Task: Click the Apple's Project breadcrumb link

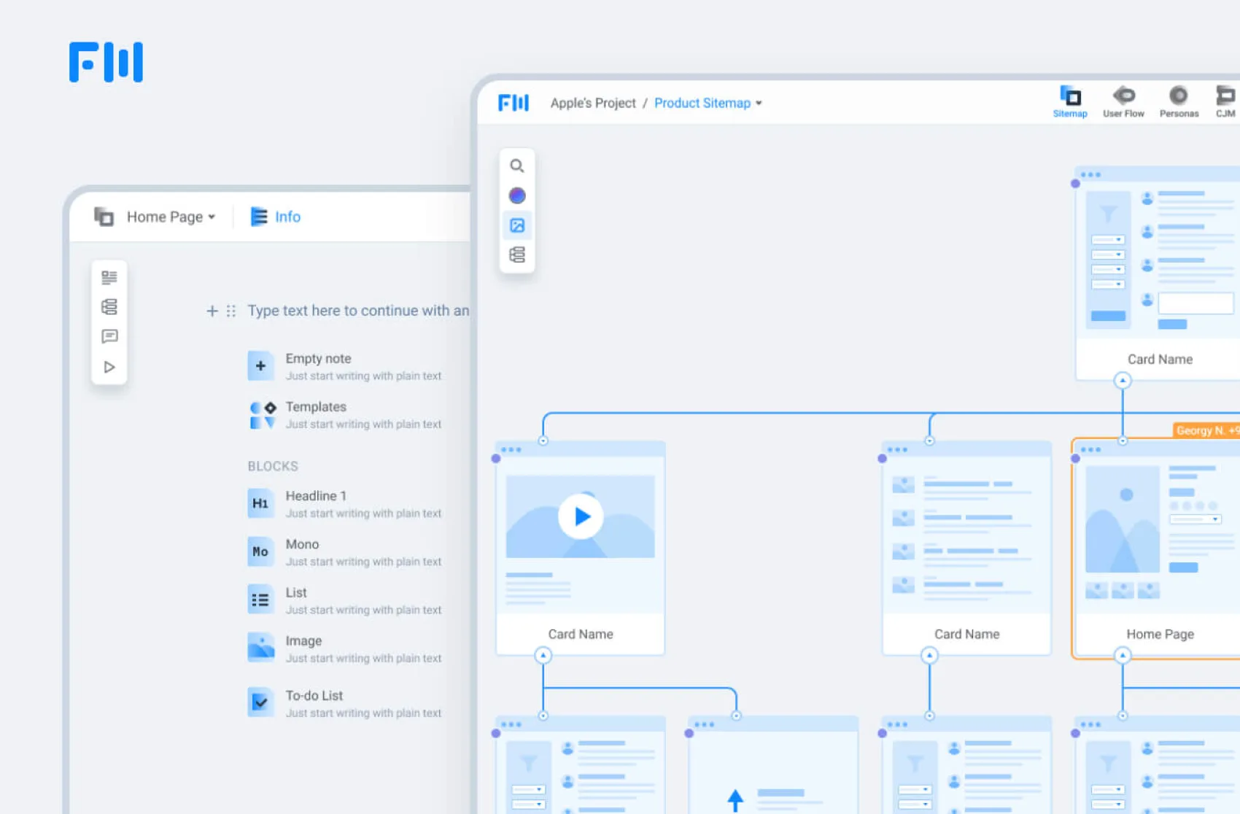Action: point(593,103)
